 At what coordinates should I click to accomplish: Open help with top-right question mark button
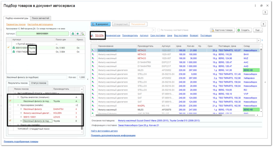click(x=265, y=12)
